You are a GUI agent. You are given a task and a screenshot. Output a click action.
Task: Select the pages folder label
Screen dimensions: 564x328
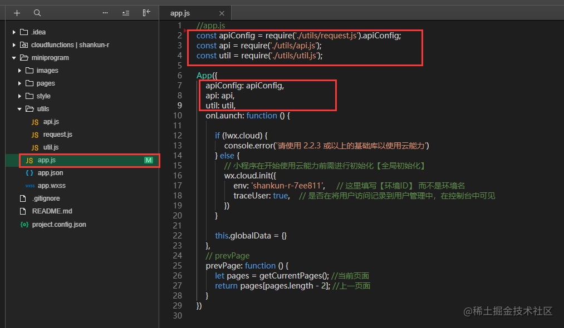click(x=46, y=83)
